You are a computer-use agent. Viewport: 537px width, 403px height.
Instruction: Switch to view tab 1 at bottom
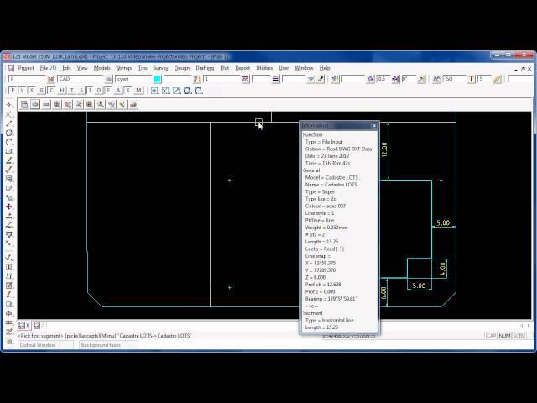(x=23, y=325)
